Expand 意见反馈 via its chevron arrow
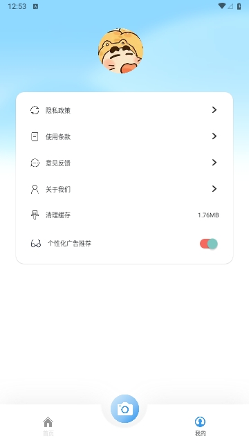 [x=214, y=163]
